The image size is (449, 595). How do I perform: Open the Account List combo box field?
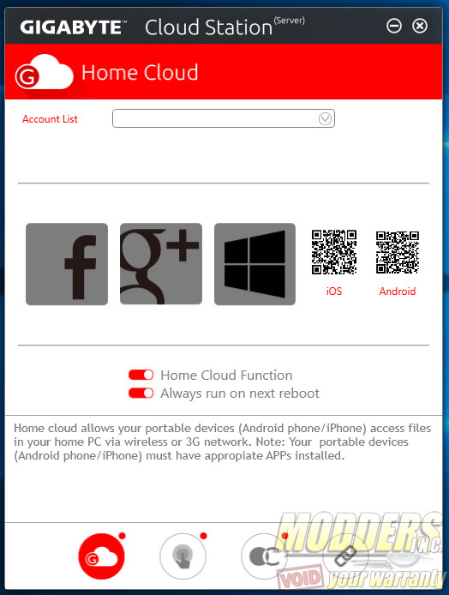coord(224,118)
